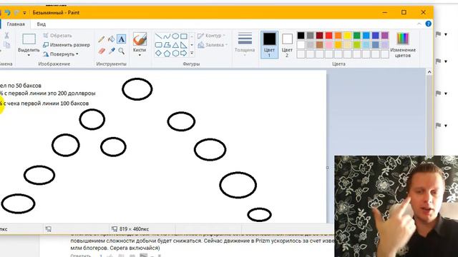Switch to the Вид tab

coord(42,24)
